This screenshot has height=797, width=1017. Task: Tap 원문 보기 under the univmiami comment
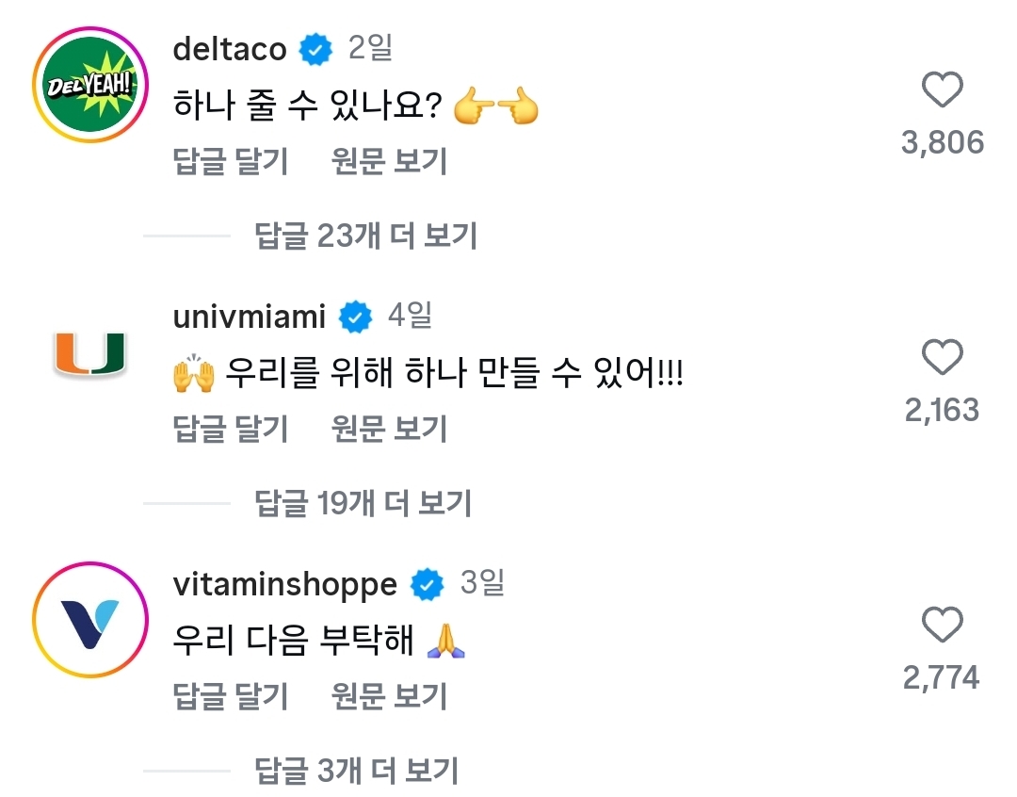point(389,430)
